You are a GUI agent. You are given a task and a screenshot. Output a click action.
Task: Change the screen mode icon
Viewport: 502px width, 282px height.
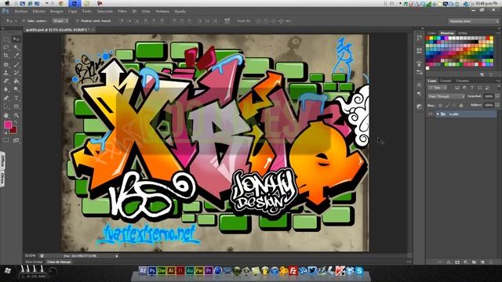pyautogui.click(x=16, y=140)
